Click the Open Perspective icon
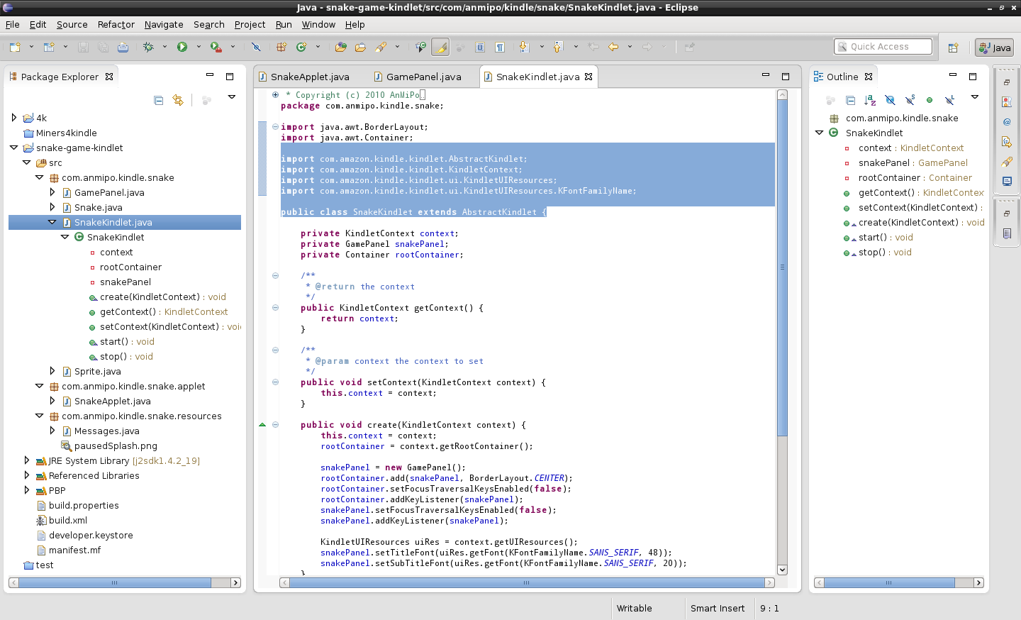Image resolution: width=1021 pixels, height=620 pixels. 953,48
